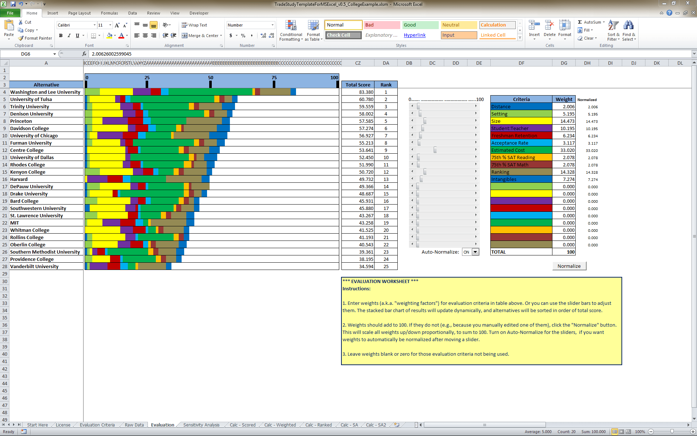
Task: Expand the Font size dropdown
Action: click(110, 25)
